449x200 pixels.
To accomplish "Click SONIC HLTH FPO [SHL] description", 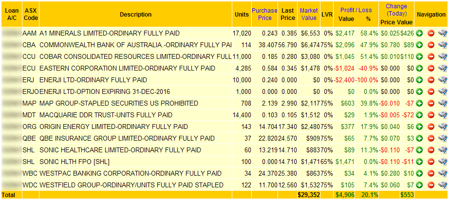I will tap(75, 162).
